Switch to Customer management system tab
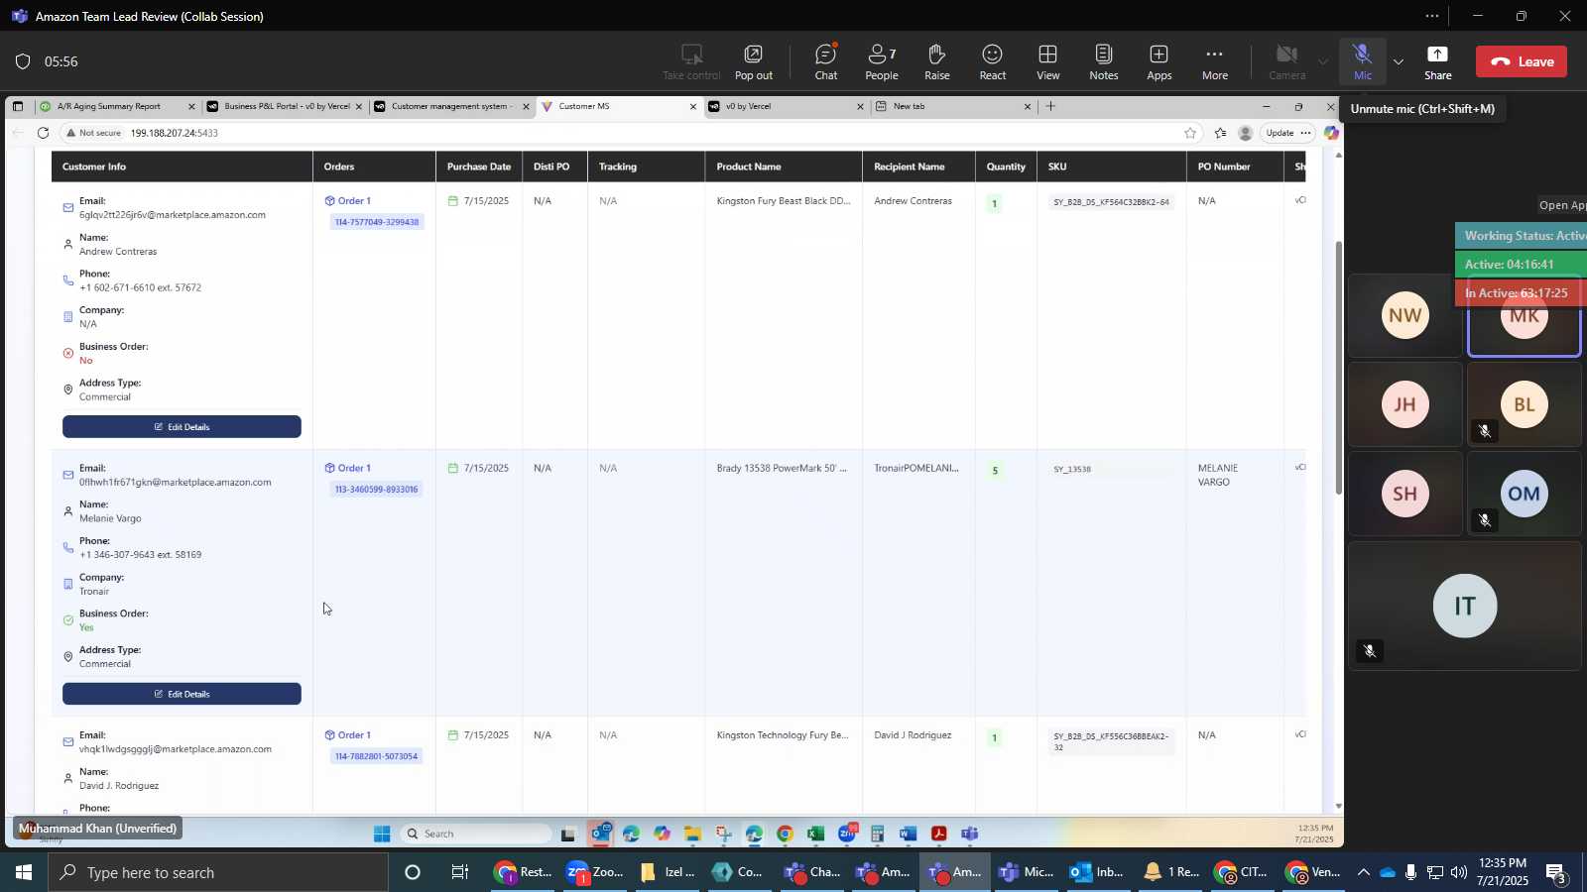The image size is (1587, 892). point(452,106)
